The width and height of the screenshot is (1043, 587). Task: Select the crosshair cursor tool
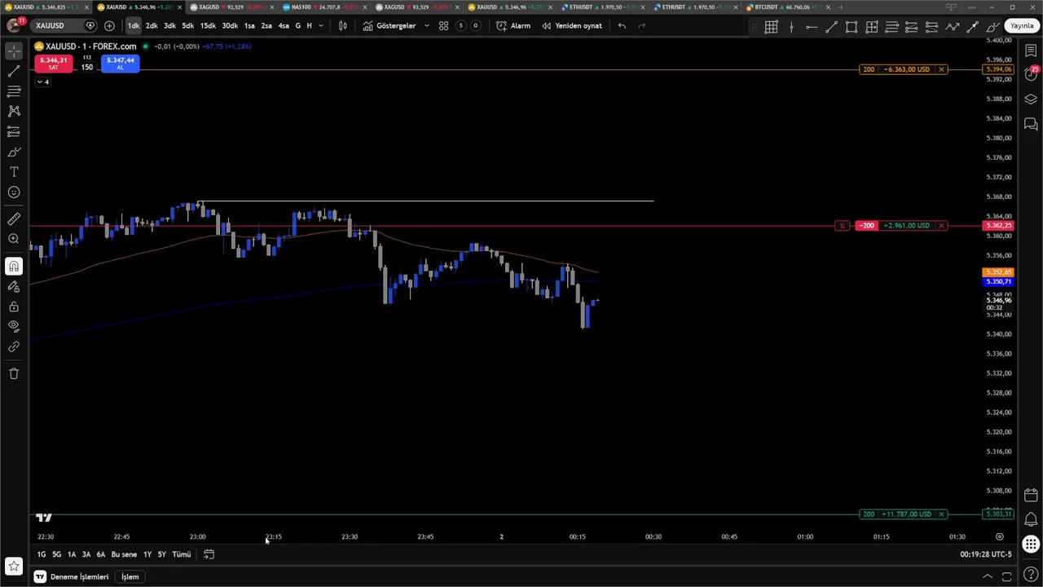pos(14,51)
